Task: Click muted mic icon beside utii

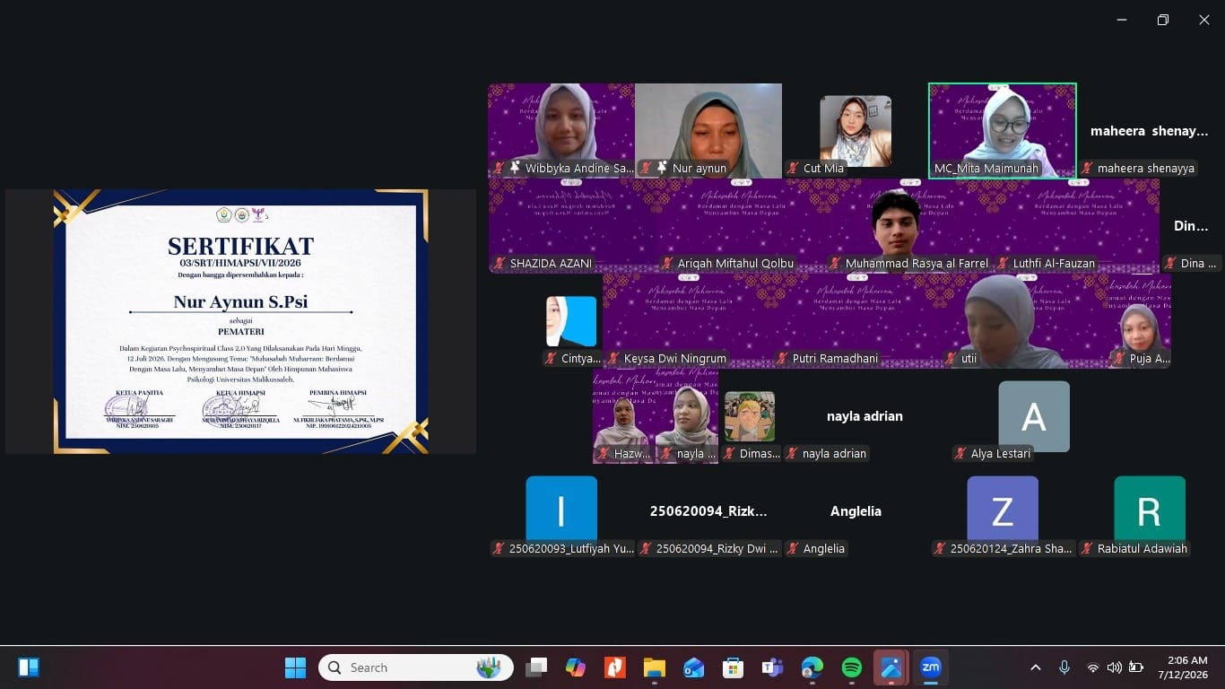Action: pyautogui.click(x=951, y=358)
